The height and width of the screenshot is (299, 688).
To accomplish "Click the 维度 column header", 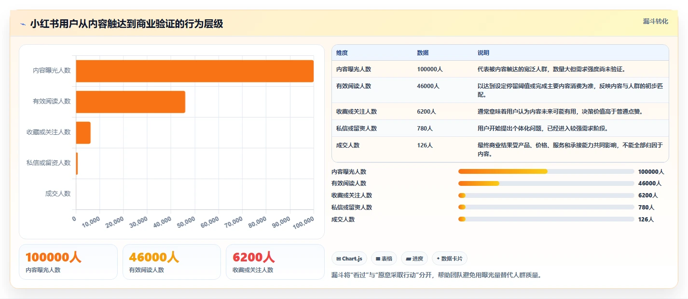I will 342,52.
